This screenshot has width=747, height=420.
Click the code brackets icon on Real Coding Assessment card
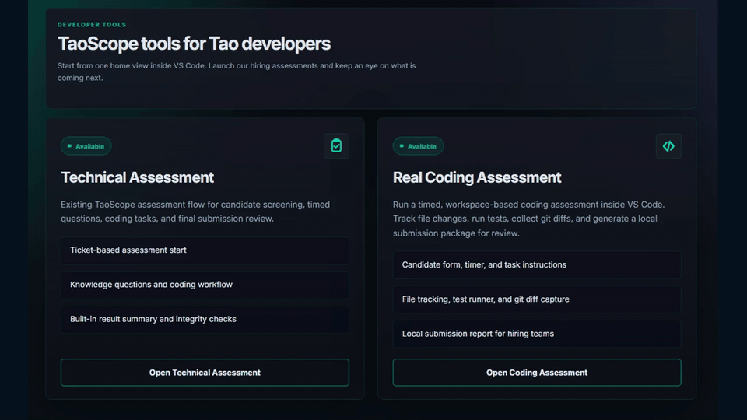point(668,145)
